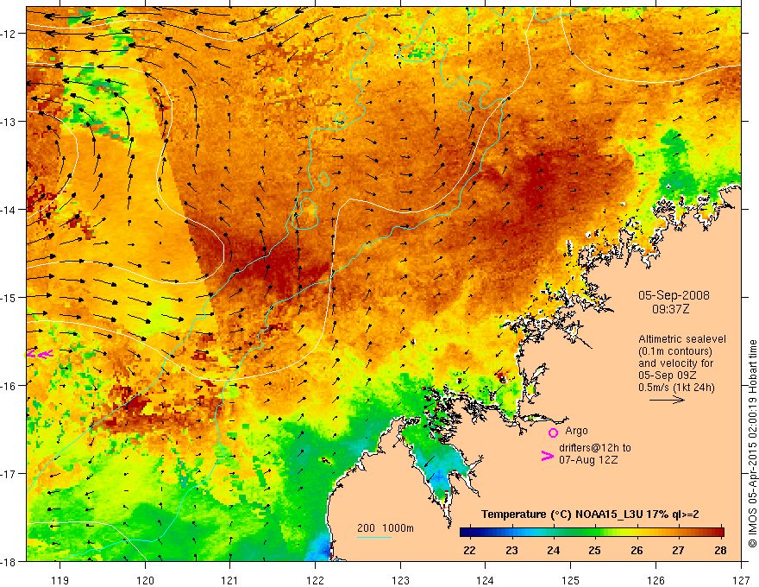Click the '-15' latitude axis label
Screen dimensions: 759x587
9,297
